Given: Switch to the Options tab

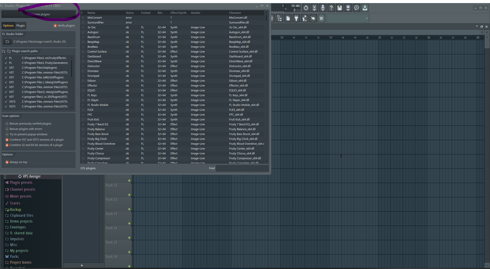Looking at the screenshot, I should (x=8, y=26).
